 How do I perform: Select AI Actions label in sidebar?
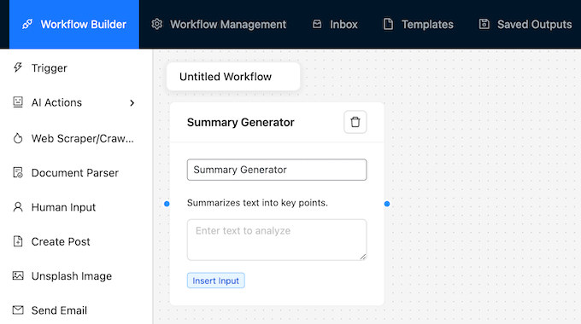[x=56, y=102]
